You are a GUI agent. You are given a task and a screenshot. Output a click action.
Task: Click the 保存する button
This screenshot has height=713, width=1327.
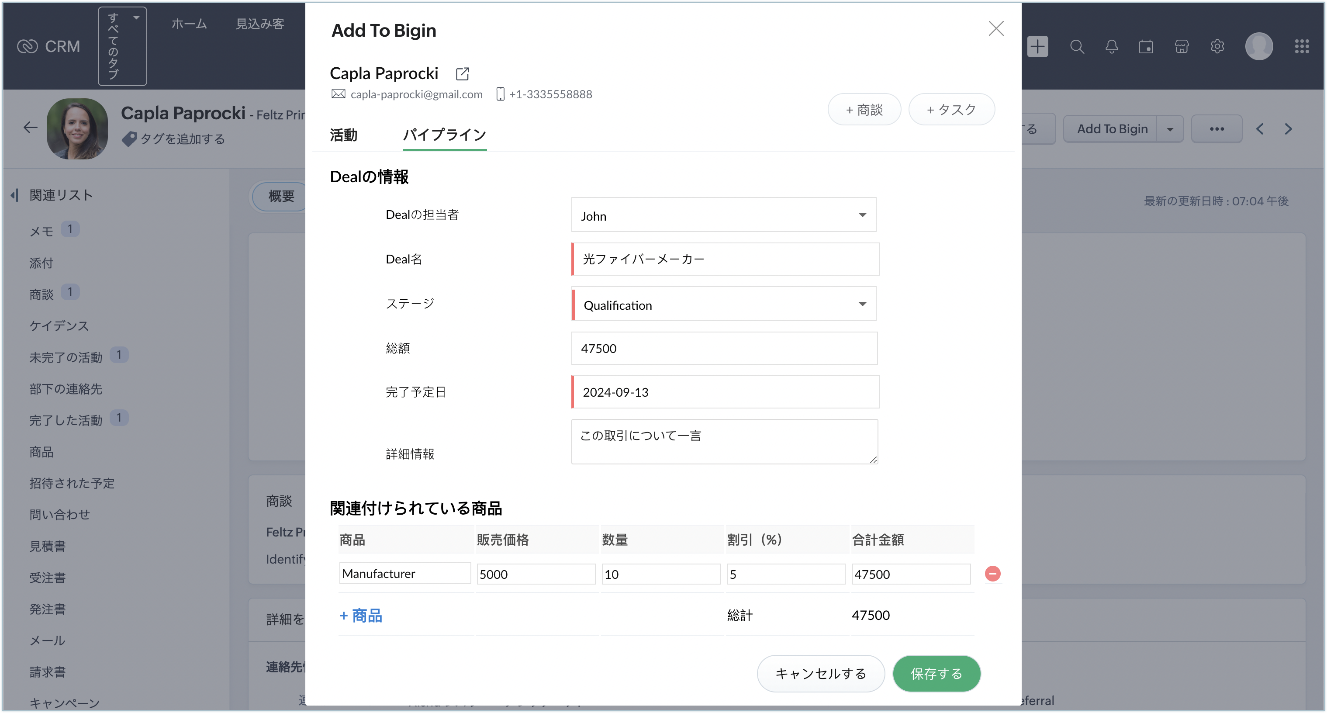[936, 673]
